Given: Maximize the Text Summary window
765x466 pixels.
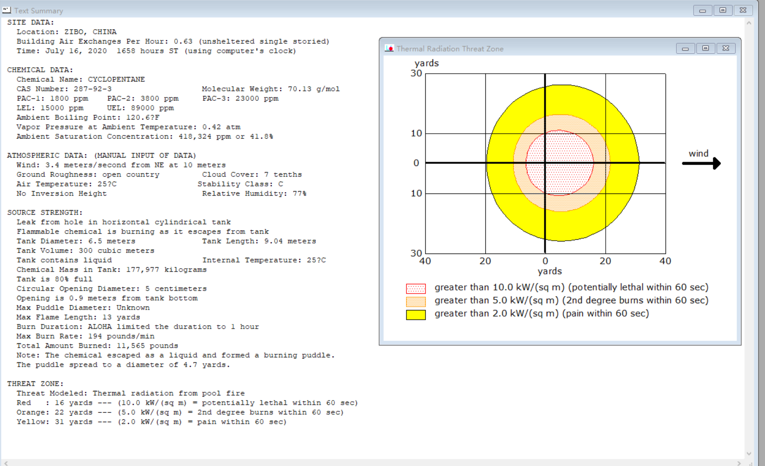Looking at the screenshot, I should click(x=723, y=10).
